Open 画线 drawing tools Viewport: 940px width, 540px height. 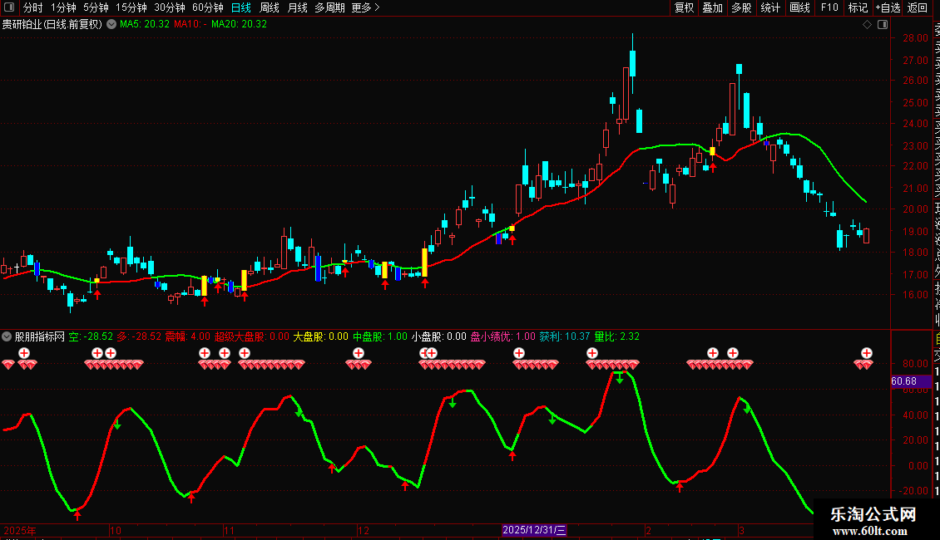point(799,7)
